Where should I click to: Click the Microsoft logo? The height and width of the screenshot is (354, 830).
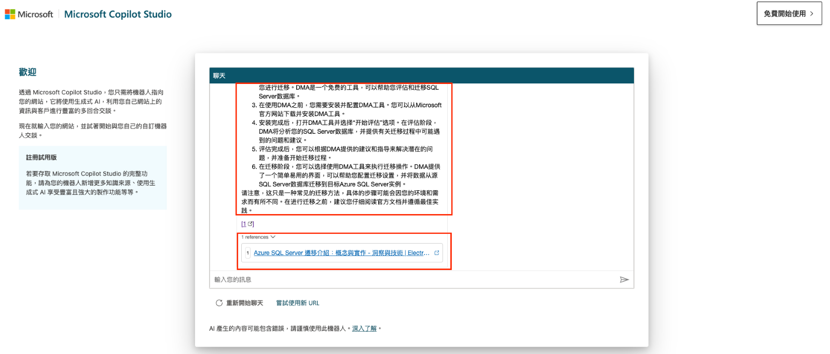pos(29,15)
